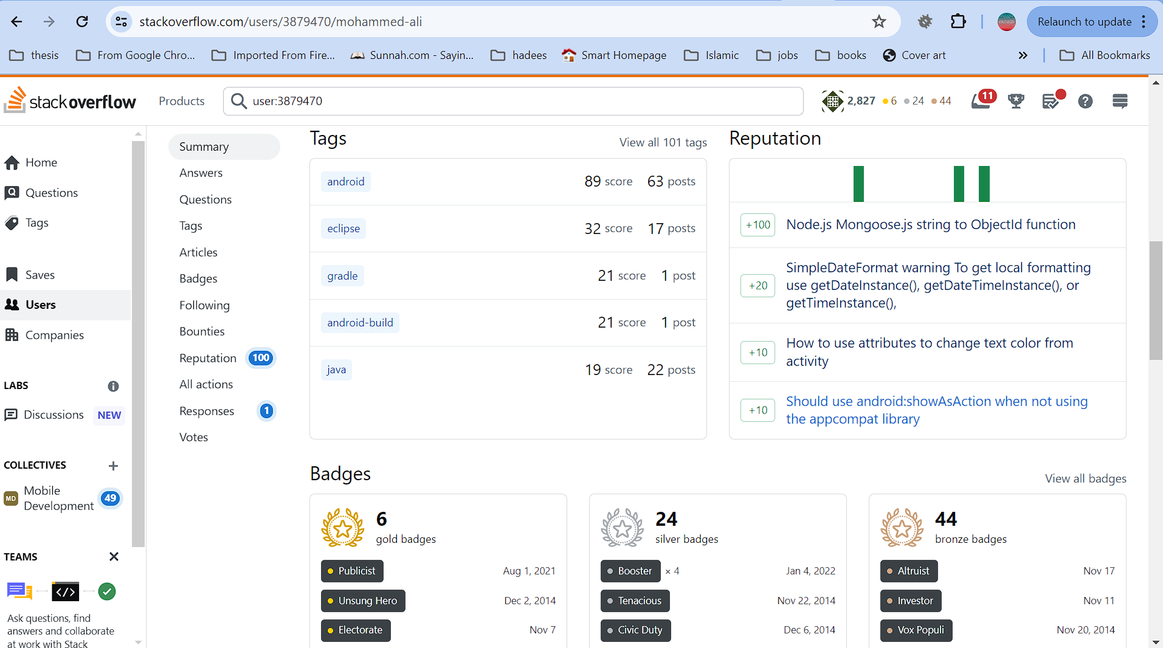View site information icon in address bar

(121, 22)
